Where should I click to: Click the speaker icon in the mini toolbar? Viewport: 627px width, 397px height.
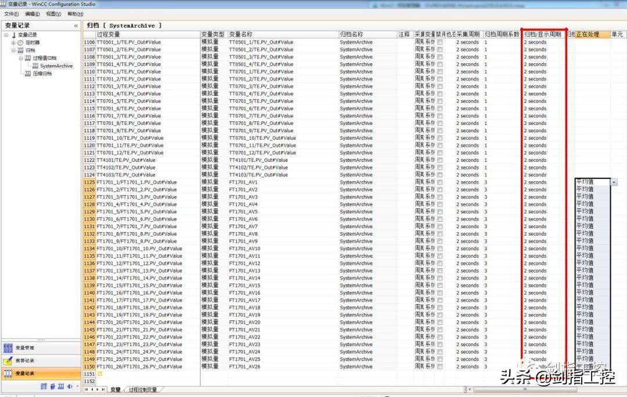(69, 387)
